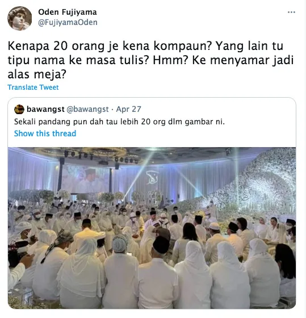Click the man in black songkok, foreground
The height and width of the screenshot is (318, 306).
click(x=158, y=274)
